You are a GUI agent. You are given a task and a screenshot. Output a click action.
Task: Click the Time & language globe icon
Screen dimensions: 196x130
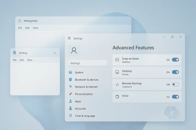click(70, 115)
